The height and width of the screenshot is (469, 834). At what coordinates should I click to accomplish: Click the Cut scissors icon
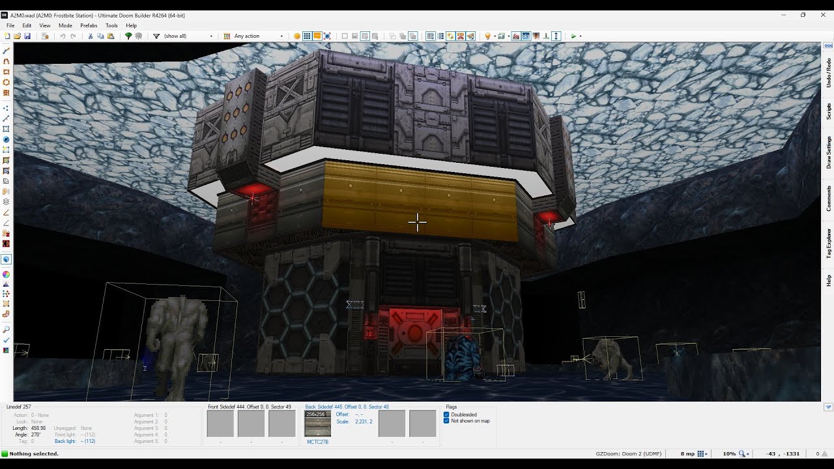pos(91,36)
